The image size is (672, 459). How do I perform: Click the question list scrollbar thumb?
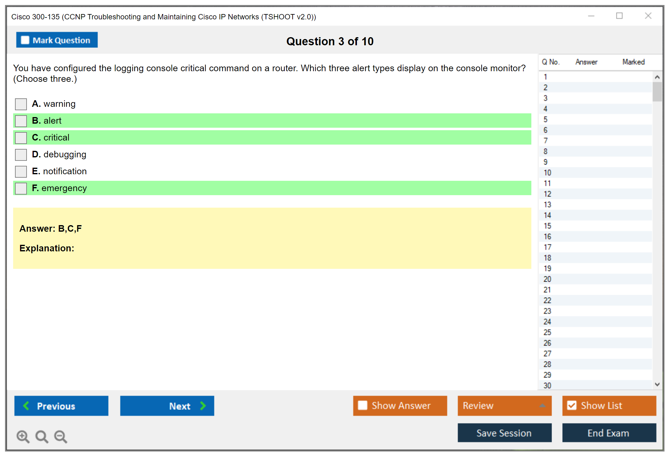point(657,91)
